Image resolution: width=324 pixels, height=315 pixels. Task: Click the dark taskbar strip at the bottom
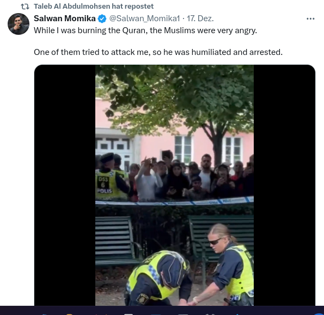pos(162,311)
